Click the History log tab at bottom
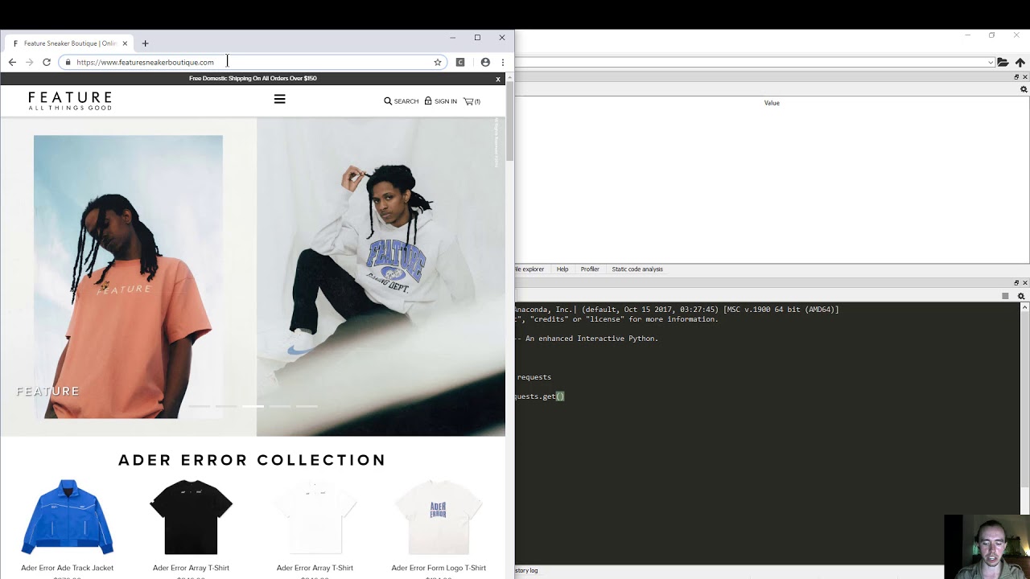 pyautogui.click(x=526, y=570)
